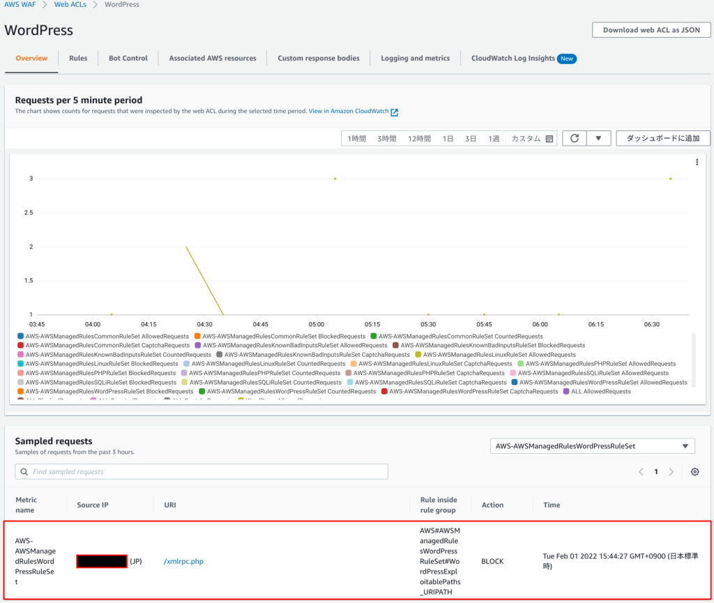Toggle the ALL AllowedRequests legend swatch
This screenshot has width=714, height=603.
tap(566, 391)
